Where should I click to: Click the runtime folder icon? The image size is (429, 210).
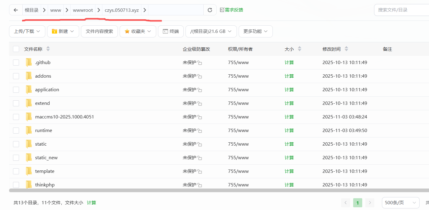29,131
